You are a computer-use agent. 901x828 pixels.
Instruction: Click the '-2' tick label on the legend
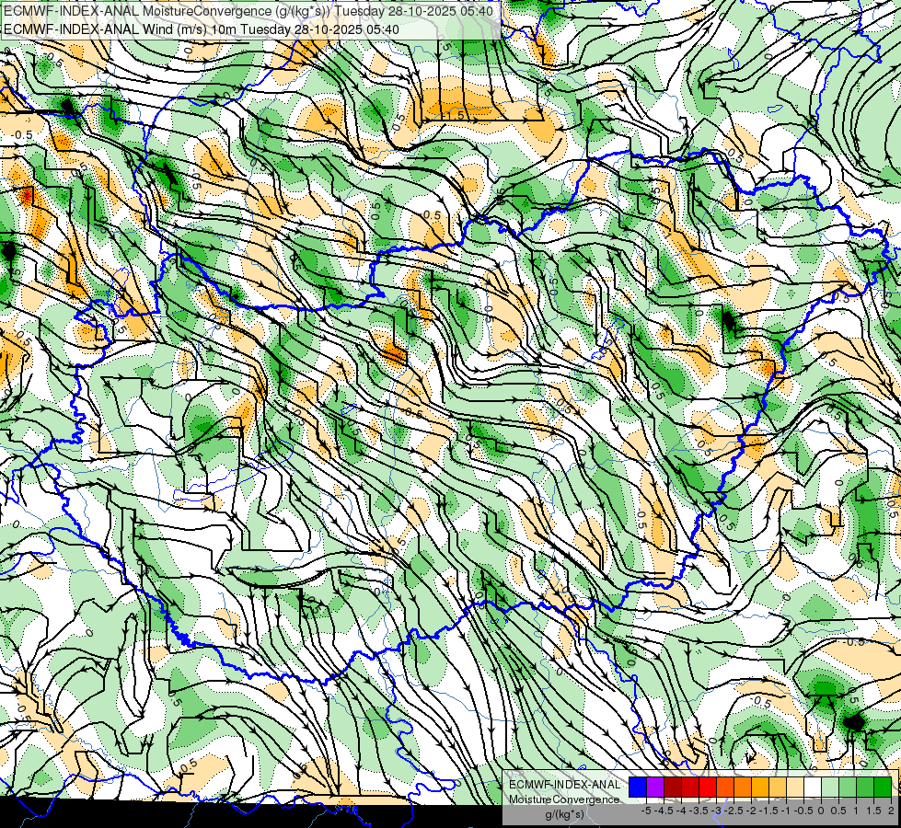pos(752,811)
